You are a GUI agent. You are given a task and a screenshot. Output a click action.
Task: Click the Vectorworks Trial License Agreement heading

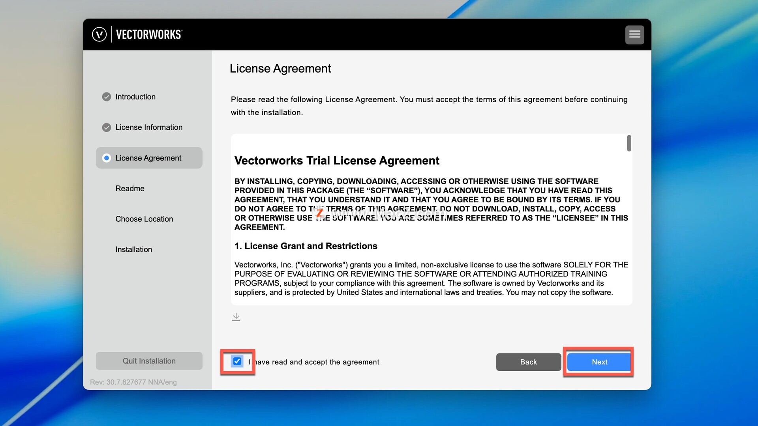[x=336, y=161]
